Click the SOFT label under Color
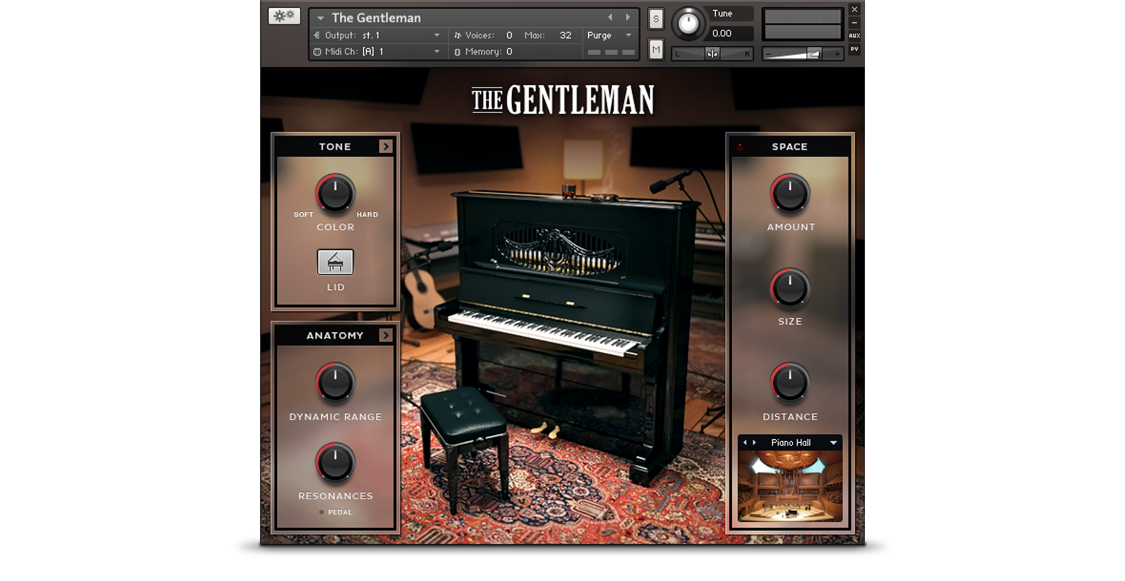Viewport: 1125px width, 581px height. click(x=304, y=215)
